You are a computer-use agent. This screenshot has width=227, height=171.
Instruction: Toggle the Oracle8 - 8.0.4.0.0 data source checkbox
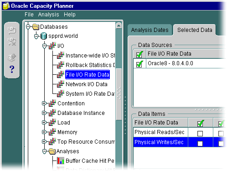(x=139, y=64)
